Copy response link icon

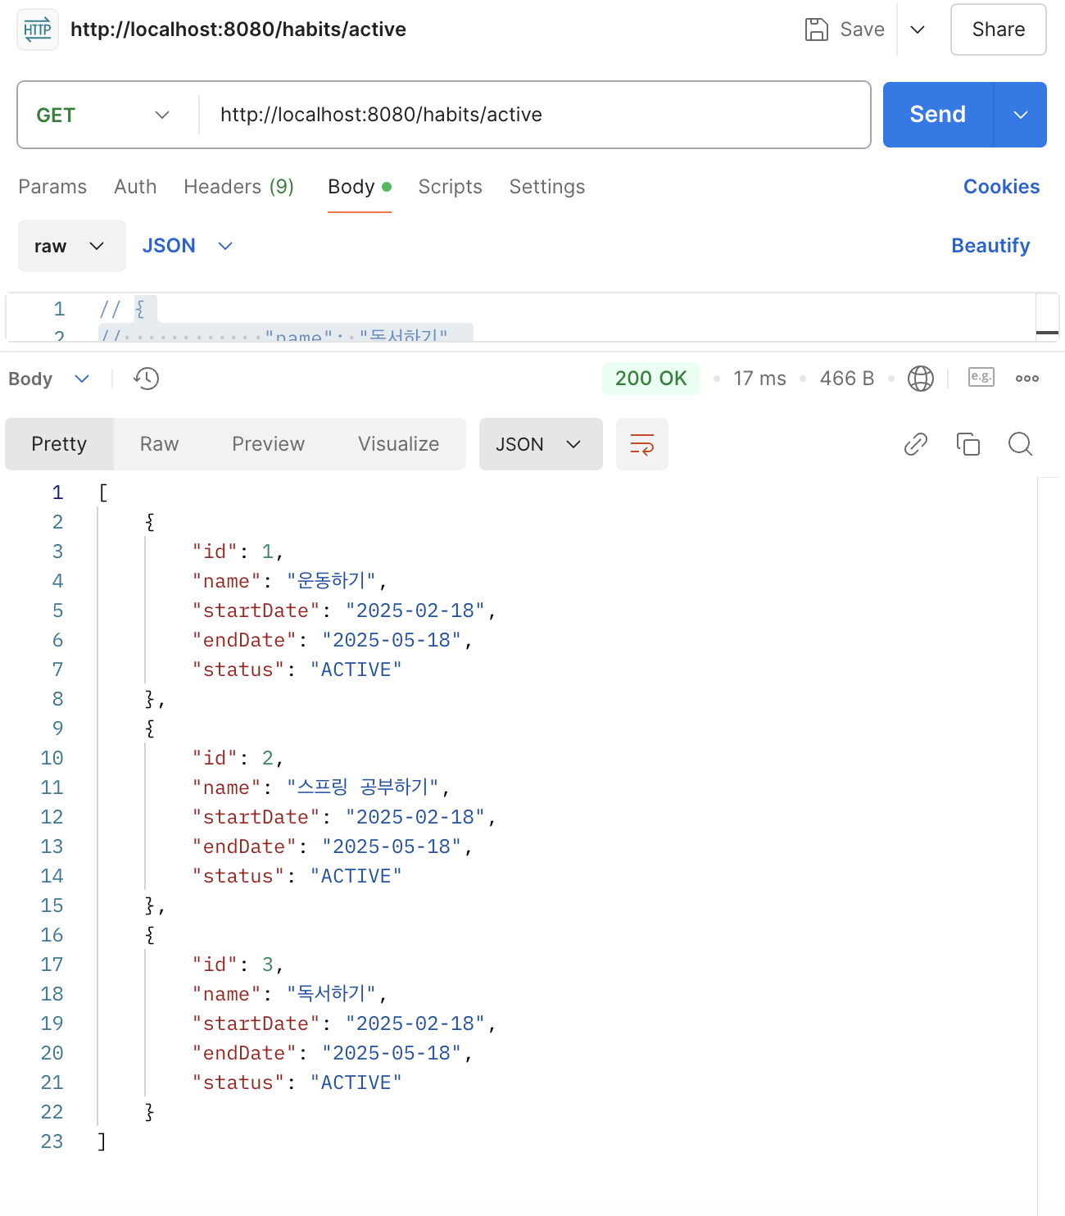pyautogui.click(x=916, y=444)
